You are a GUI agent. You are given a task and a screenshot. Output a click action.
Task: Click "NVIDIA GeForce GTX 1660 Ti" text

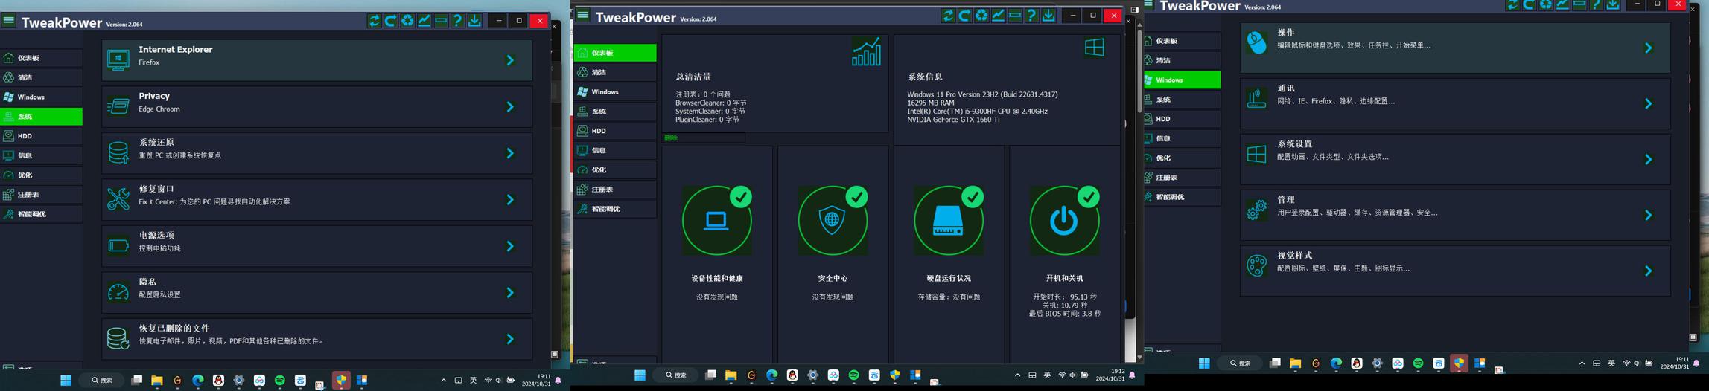click(x=954, y=119)
